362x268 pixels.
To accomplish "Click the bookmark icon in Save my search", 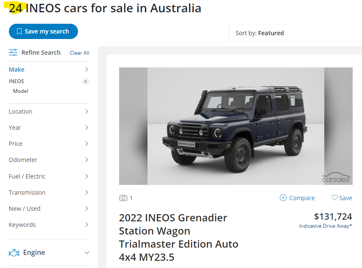I will pyautogui.click(x=19, y=31).
